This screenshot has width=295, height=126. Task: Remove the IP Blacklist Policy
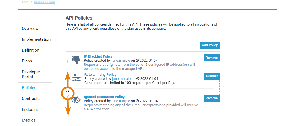(x=211, y=58)
